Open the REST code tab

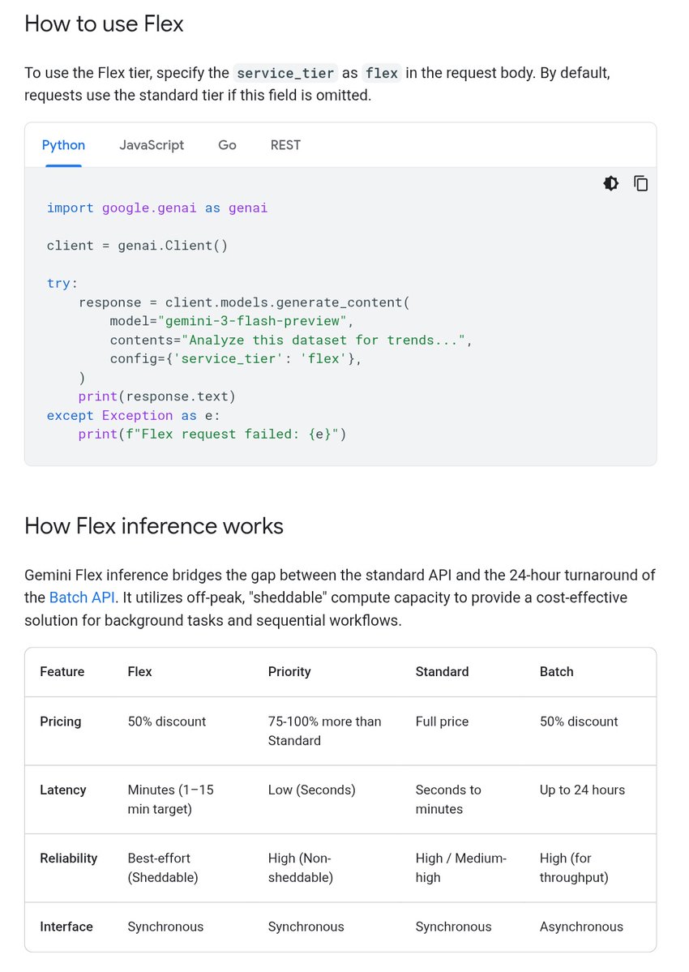tap(285, 145)
